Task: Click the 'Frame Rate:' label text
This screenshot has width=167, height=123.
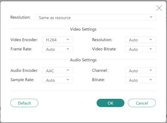Action: click(x=21, y=49)
